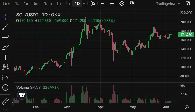Click the low price value 169.000

(x=62, y=21)
